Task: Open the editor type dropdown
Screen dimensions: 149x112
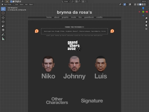Action: [x=2, y=1]
